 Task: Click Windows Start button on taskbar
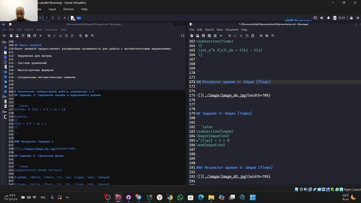tap(253, 197)
